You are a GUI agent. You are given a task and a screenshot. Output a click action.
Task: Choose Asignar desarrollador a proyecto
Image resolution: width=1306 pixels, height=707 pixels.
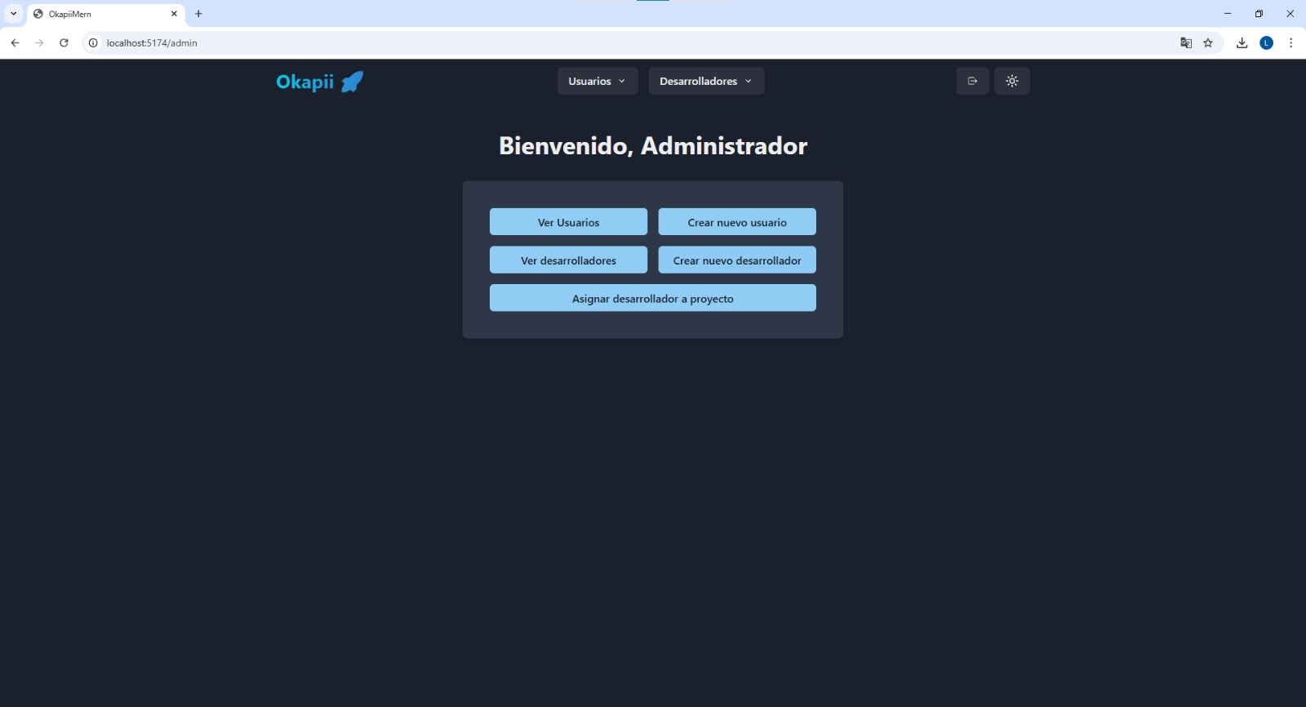652,298
